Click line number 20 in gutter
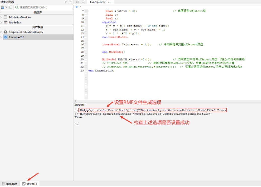 (82, 59)
